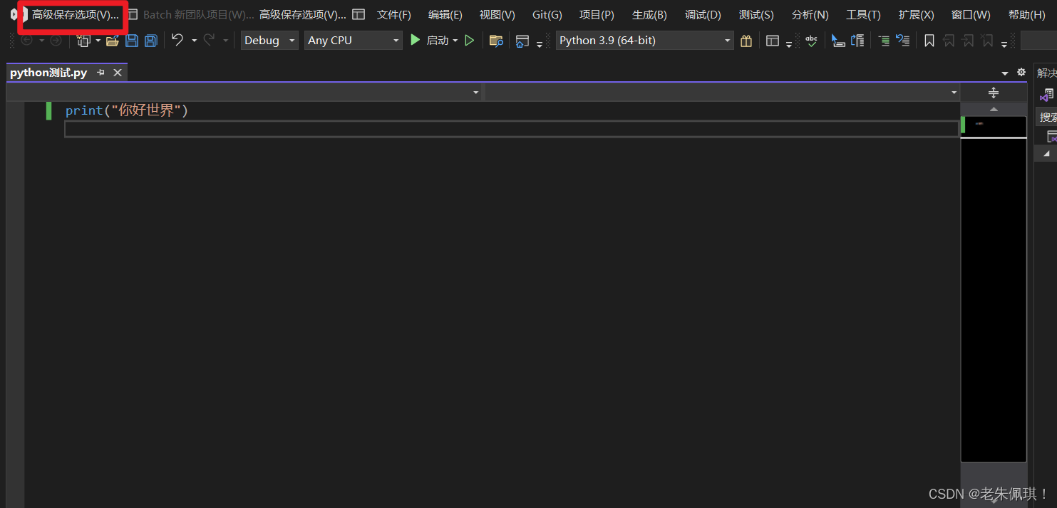Click the cursor selection tool icon
The height and width of the screenshot is (508, 1057).
tap(838, 41)
